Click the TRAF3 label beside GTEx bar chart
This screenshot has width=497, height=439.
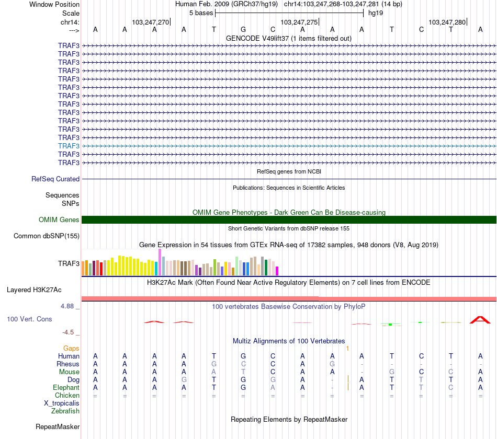coord(69,263)
